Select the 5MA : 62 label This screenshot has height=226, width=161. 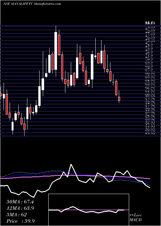click(x=17, y=215)
